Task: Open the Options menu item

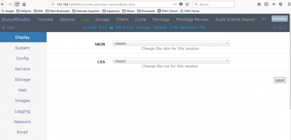Action: click(x=68, y=19)
